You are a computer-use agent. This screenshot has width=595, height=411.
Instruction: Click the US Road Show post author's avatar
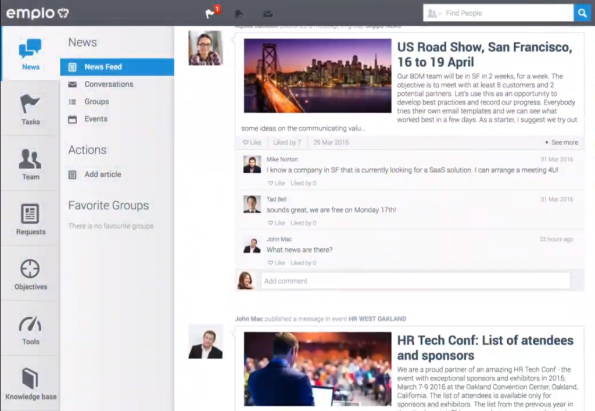click(205, 48)
